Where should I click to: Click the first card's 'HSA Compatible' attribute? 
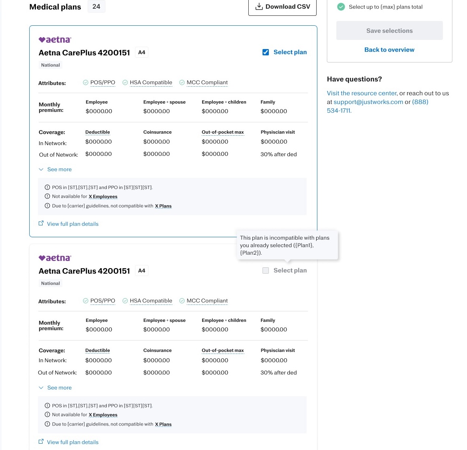tap(151, 82)
